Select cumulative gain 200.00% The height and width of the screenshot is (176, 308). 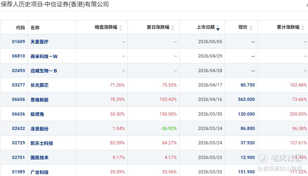298,114
